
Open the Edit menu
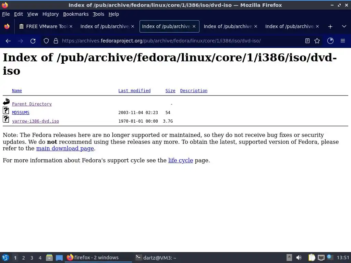(19, 14)
